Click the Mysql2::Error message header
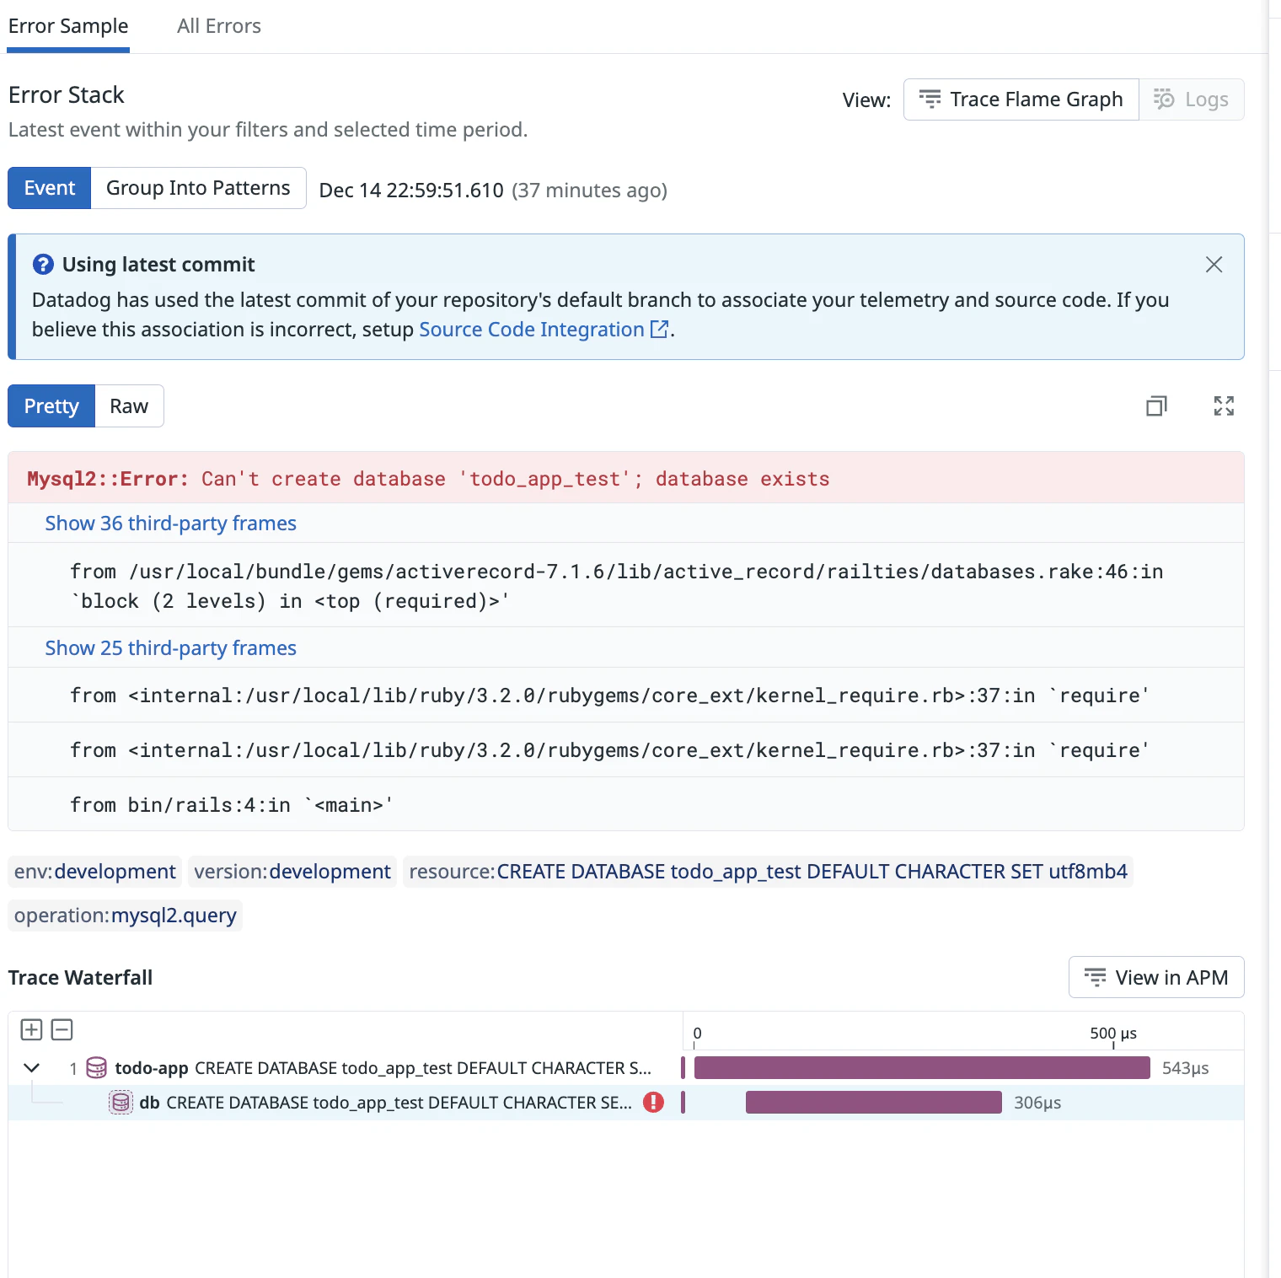The width and height of the screenshot is (1281, 1278). click(x=626, y=479)
